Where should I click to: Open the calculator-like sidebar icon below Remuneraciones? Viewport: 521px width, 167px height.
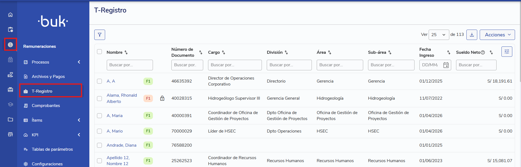10,59
